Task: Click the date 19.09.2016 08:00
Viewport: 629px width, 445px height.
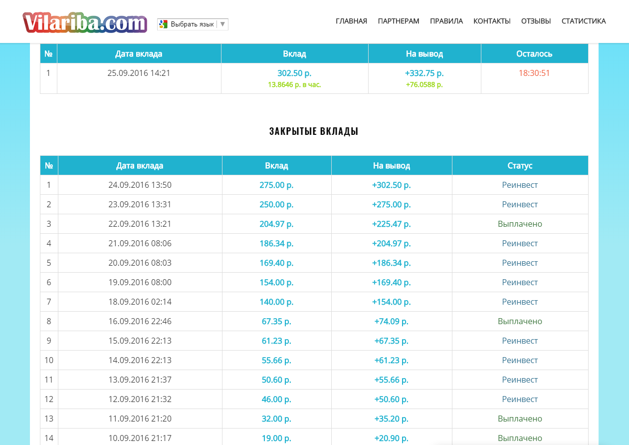Action: [140, 282]
